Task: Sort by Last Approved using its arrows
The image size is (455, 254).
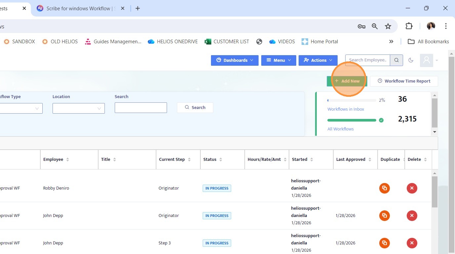Action: point(370,160)
